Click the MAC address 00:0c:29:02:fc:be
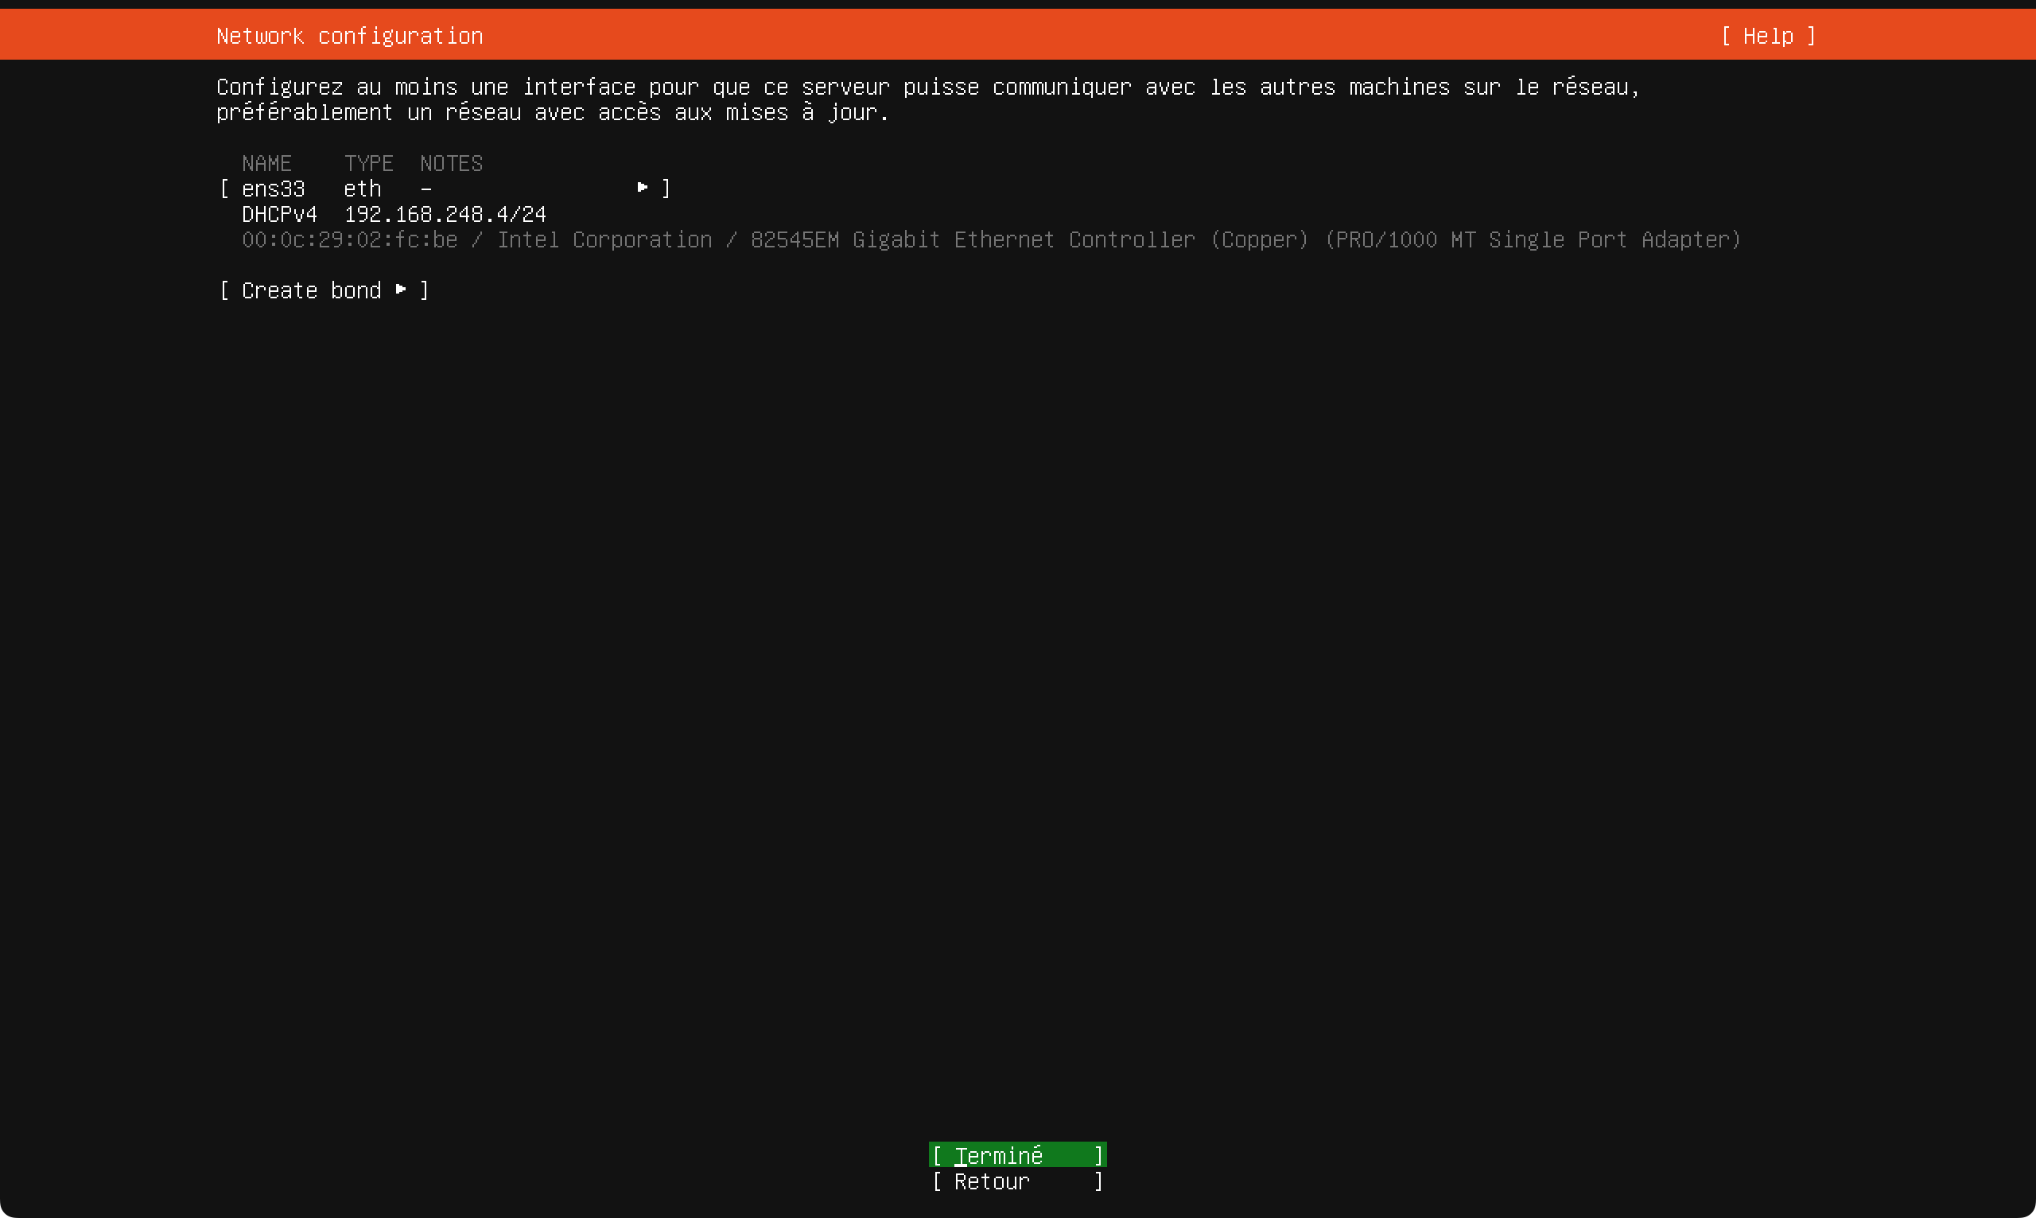The width and height of the screenshot is (2036, 1218). tap(349, 239)
